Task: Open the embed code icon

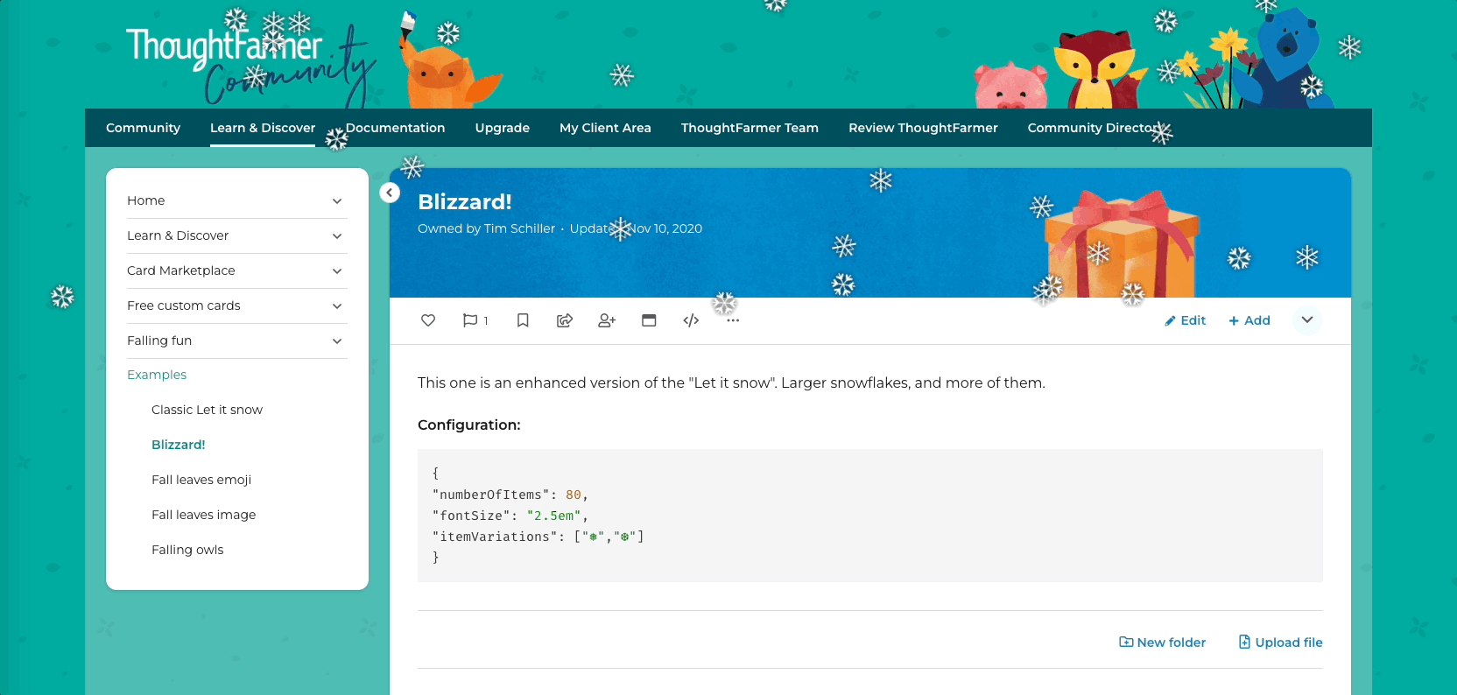Action: click(691, 320)
